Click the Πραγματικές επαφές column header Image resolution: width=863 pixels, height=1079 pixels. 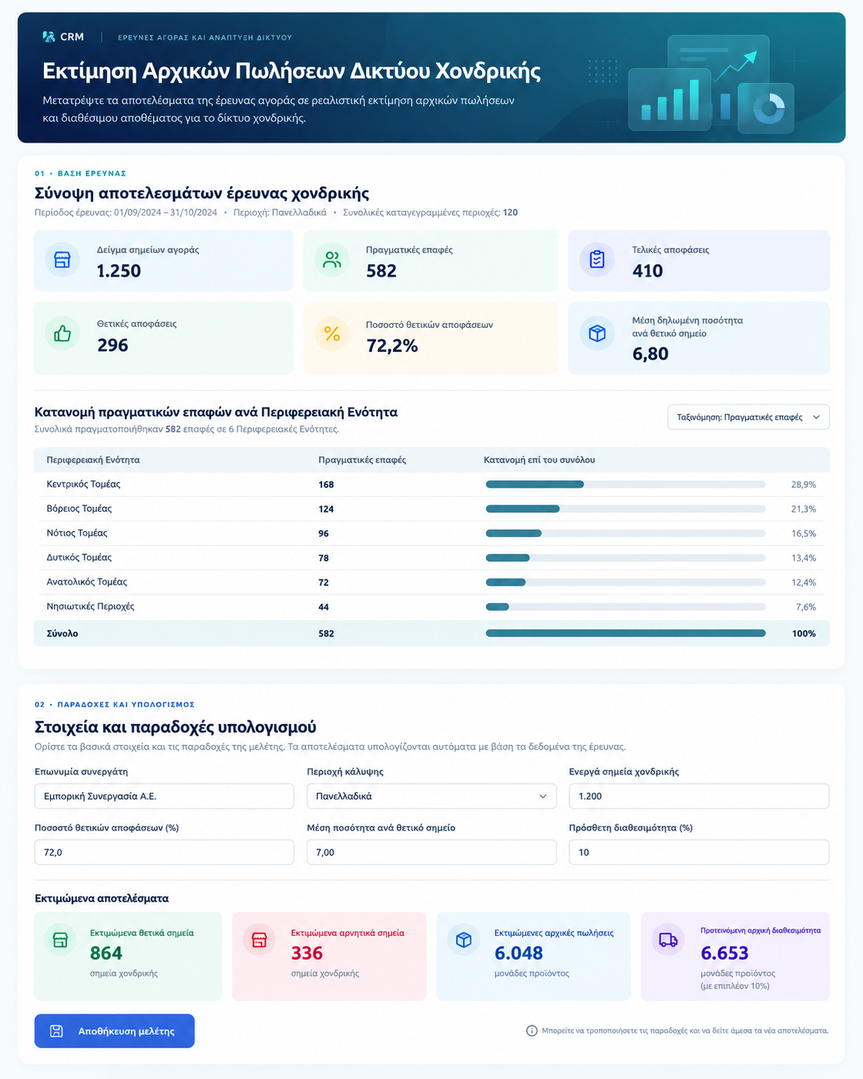click(362, 460)
